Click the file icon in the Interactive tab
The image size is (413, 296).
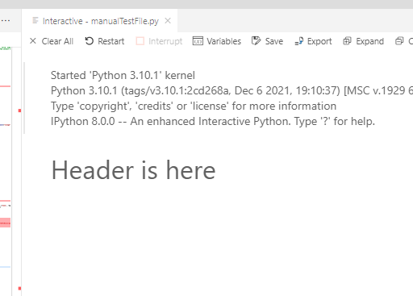[35, 20]
